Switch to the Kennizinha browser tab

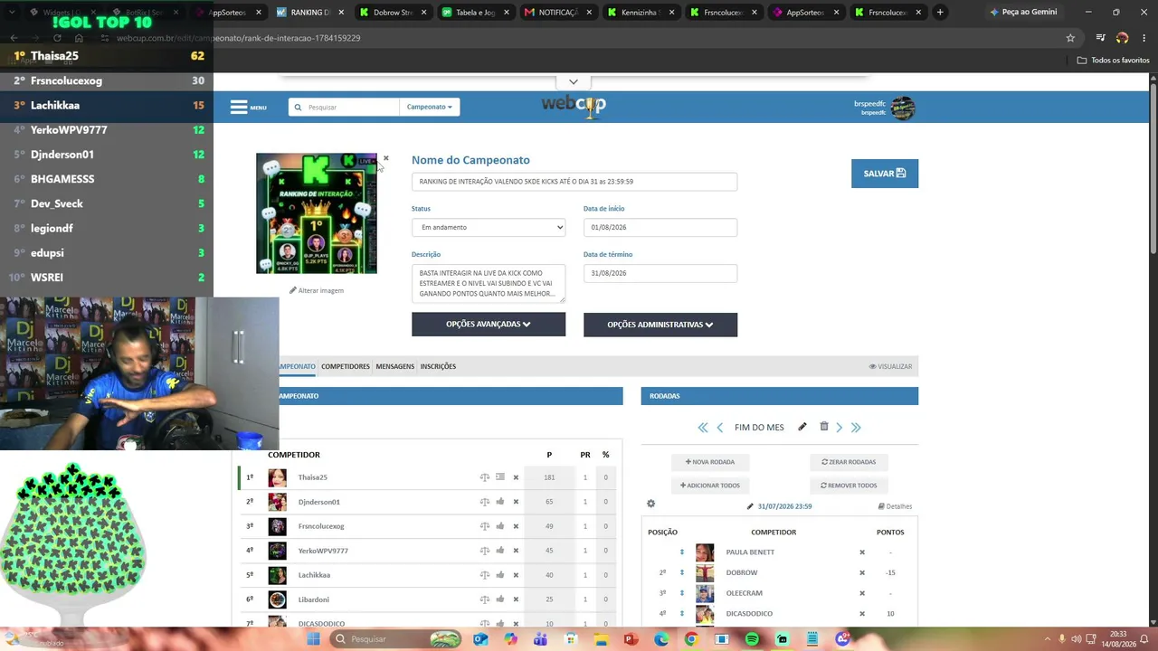click(640, 13)
